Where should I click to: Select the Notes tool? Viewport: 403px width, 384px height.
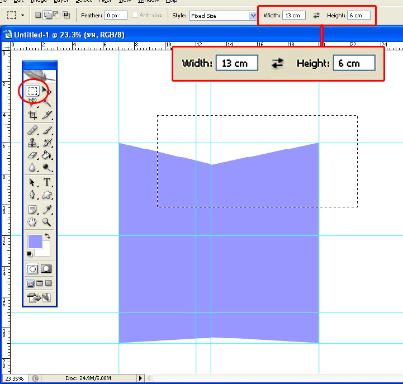[x=32, y=210]
